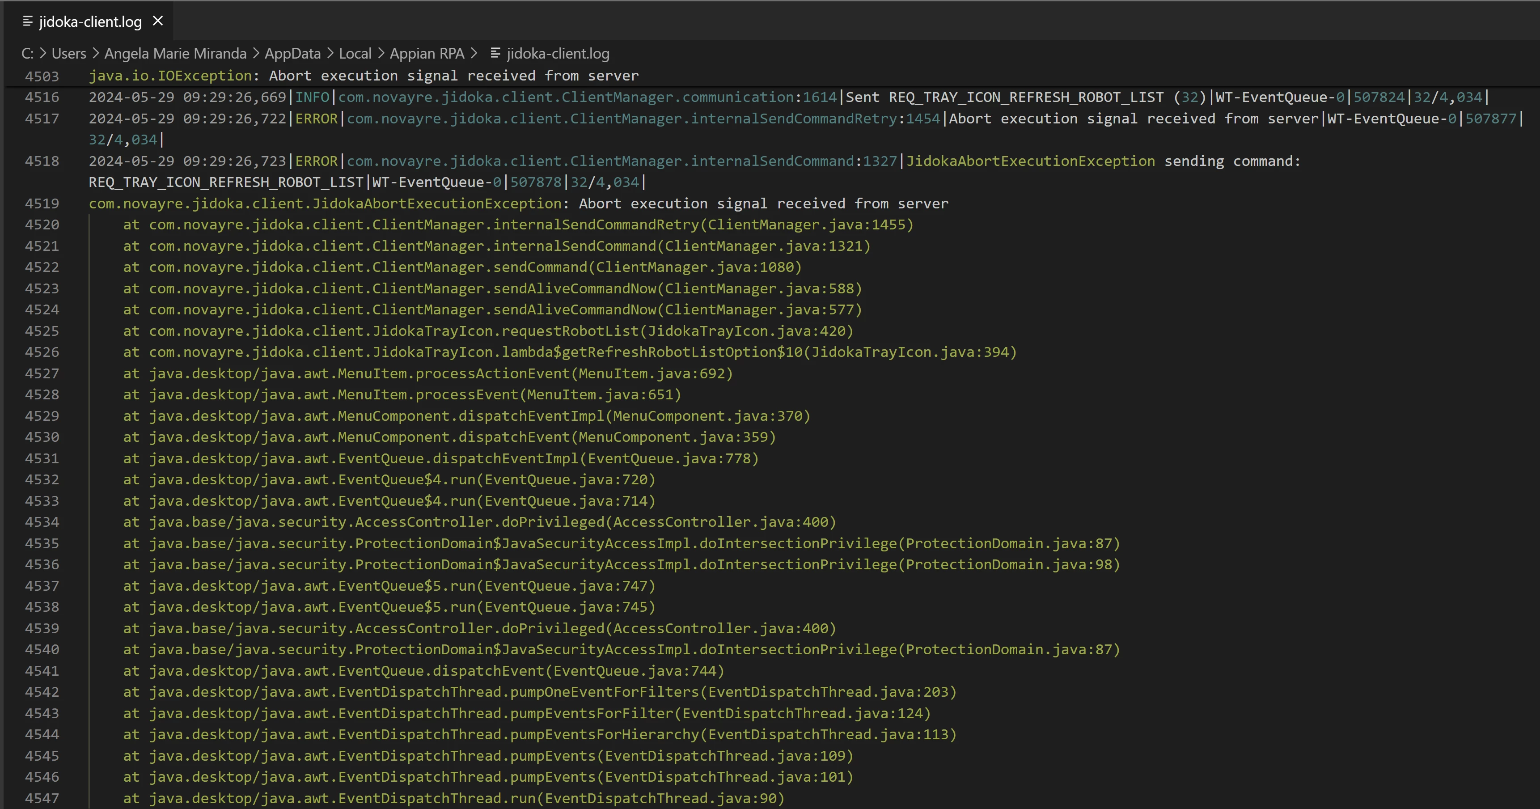Click '507824' value on line 4516
Viewport: 1540px width, 809px height.
tap(1379, 97)
